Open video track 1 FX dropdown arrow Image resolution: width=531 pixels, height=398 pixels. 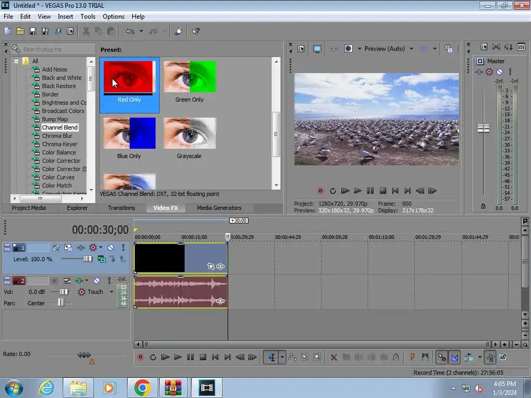click(101, 247)
